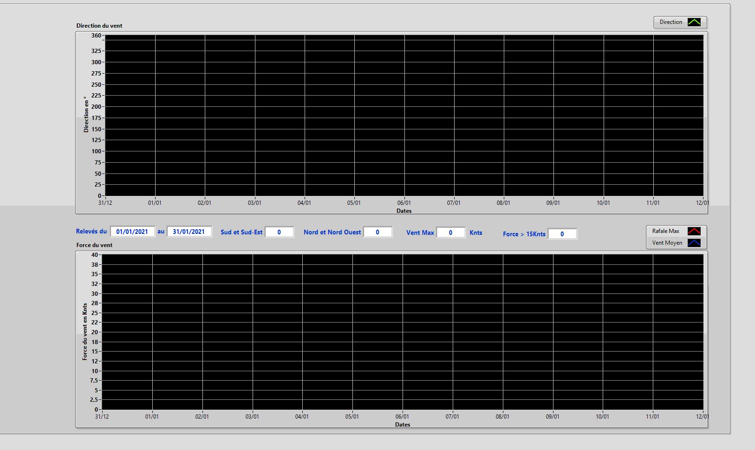Click the 32 tick on the force axis
This screenshot has width=755, height=450.
pyautogui.click(x=95, y=284)
